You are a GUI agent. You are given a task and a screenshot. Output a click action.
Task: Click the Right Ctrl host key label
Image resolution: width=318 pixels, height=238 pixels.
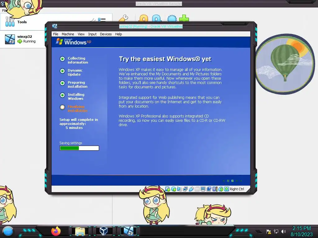(237, 189)
